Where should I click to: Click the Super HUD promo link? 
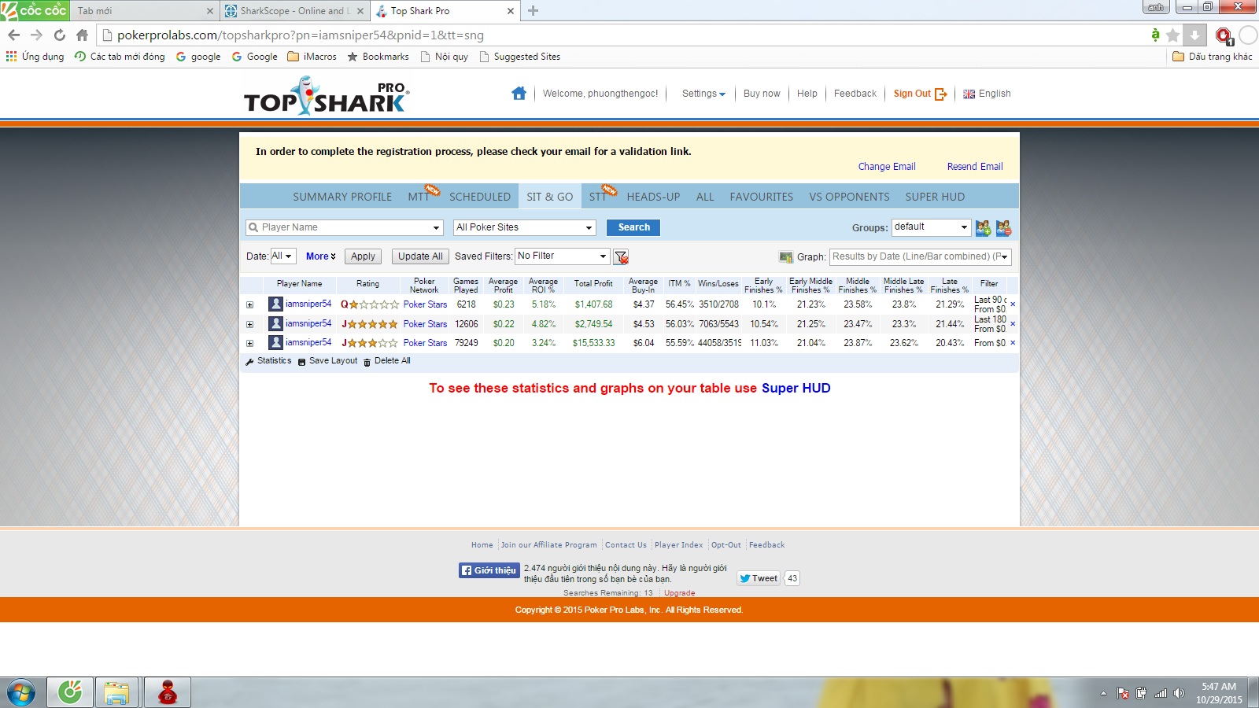[796, 388]
